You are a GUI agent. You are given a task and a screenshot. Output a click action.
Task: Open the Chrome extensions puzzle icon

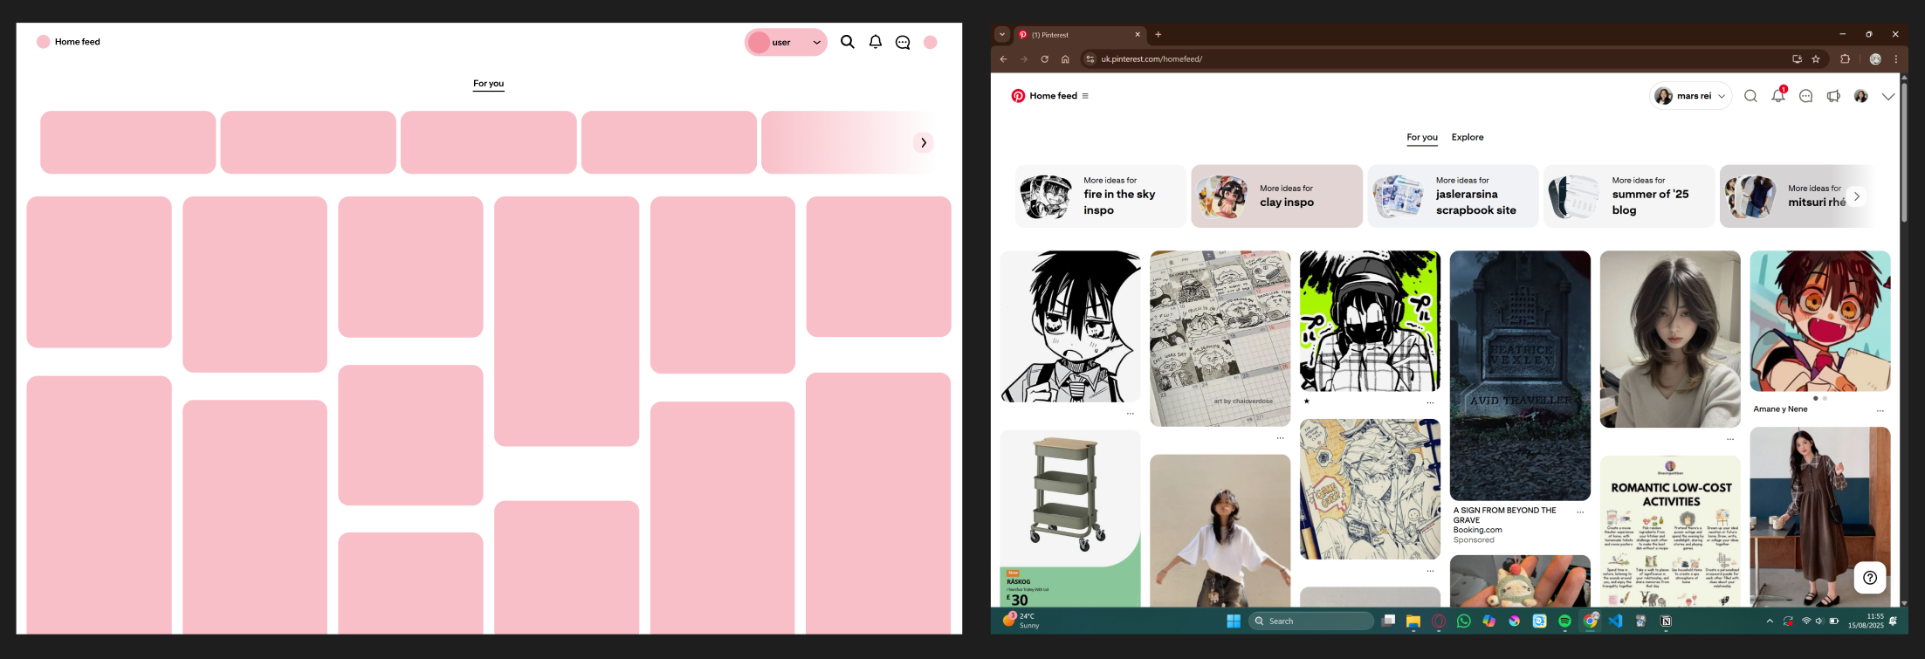click(1845, 59)
